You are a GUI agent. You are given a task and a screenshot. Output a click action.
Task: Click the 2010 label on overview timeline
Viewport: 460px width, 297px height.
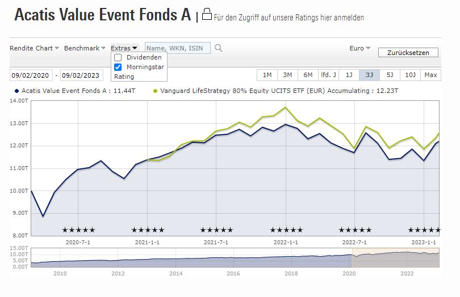point(60,274)
